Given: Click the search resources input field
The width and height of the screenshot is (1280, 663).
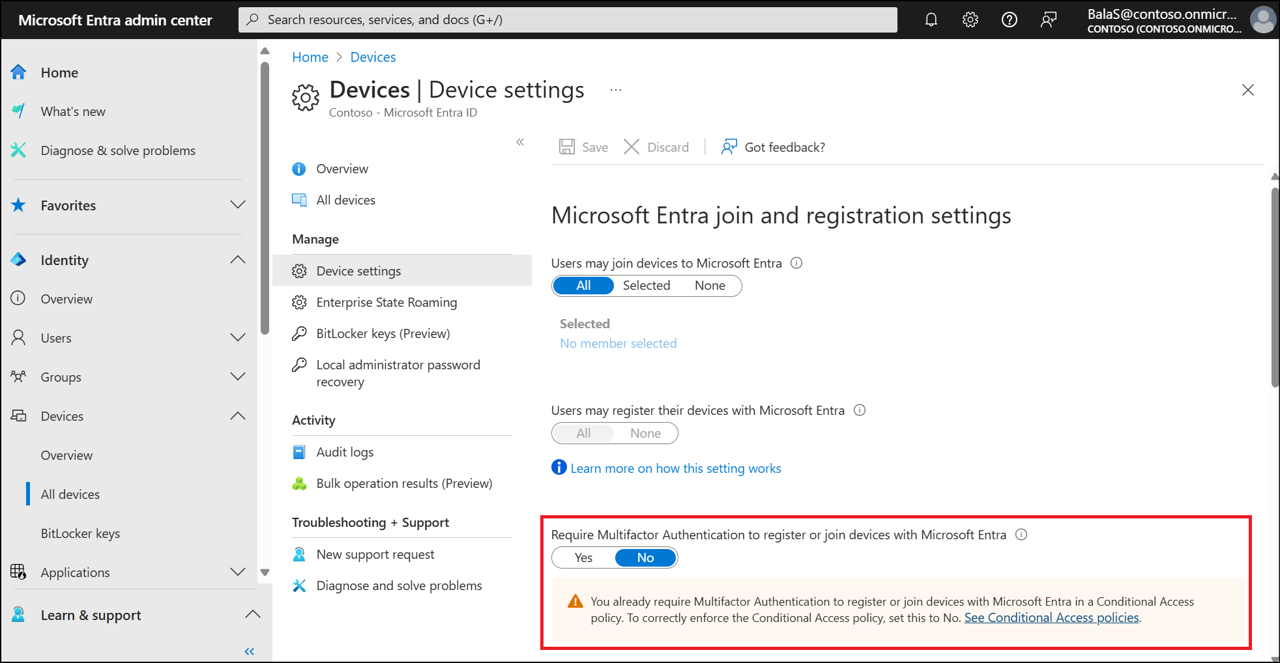Looking at the screenshot, I should pos(567,20).
